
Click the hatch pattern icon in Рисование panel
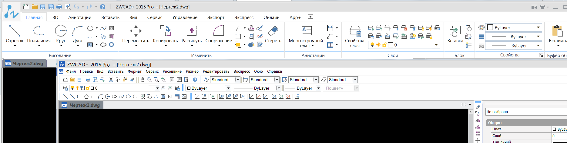[x=90, y=45]
